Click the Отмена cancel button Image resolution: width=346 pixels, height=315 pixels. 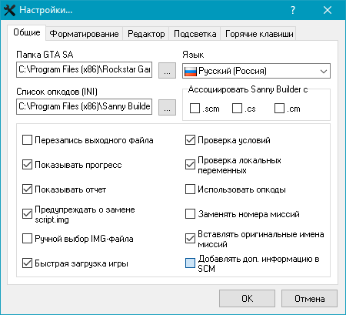(x=310, y=299)
